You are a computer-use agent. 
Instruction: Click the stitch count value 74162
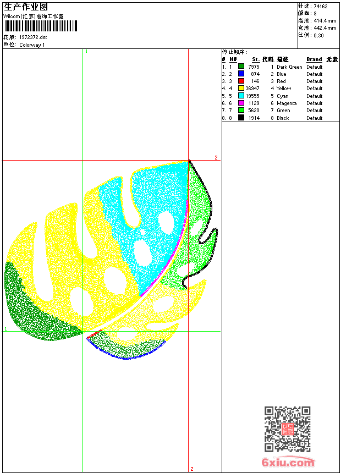coord(321,6)
